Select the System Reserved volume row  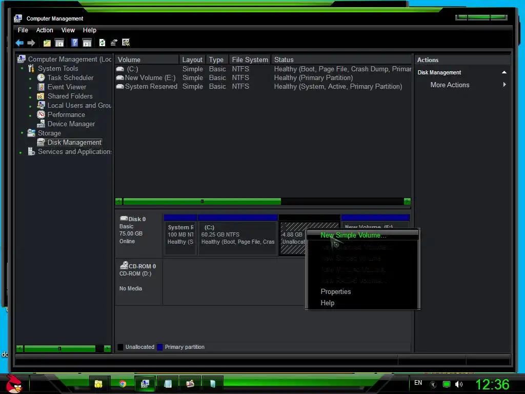click(x=263, y=86)
